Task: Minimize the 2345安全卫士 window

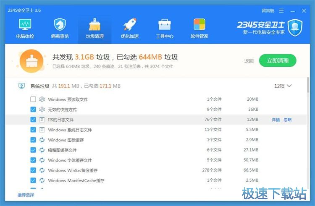Action: [293, 11]
